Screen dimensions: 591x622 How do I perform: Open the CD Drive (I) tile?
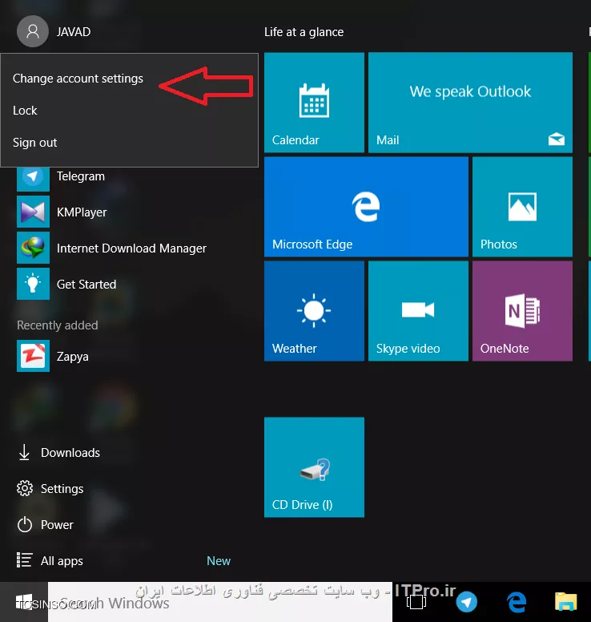pos(314,467)
